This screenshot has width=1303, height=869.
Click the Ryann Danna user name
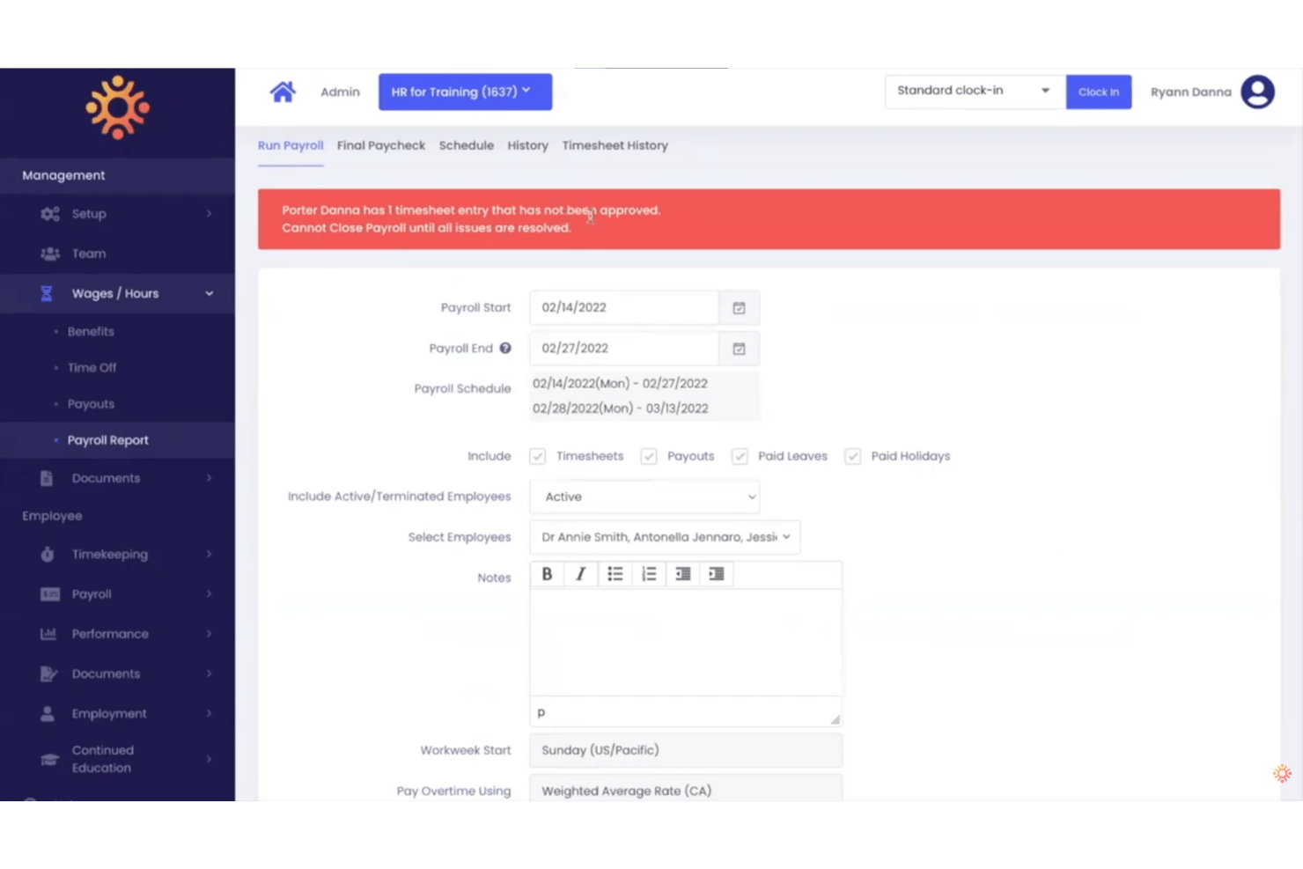(1190, 92)
